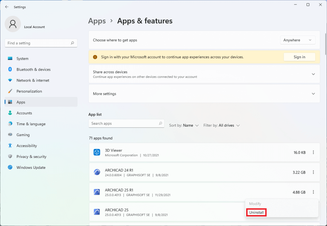Select Privacy & security in sidebar
327x226 pixels.
[31, 157]
